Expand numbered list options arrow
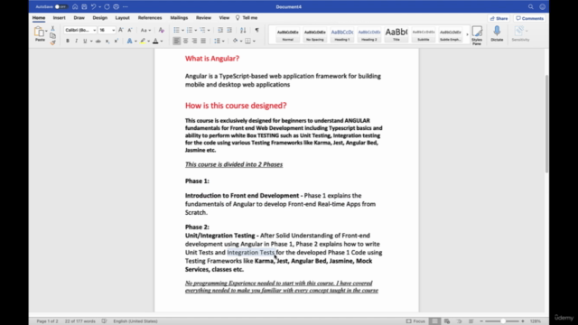578x325 pixels. click(x=196, y=30)
